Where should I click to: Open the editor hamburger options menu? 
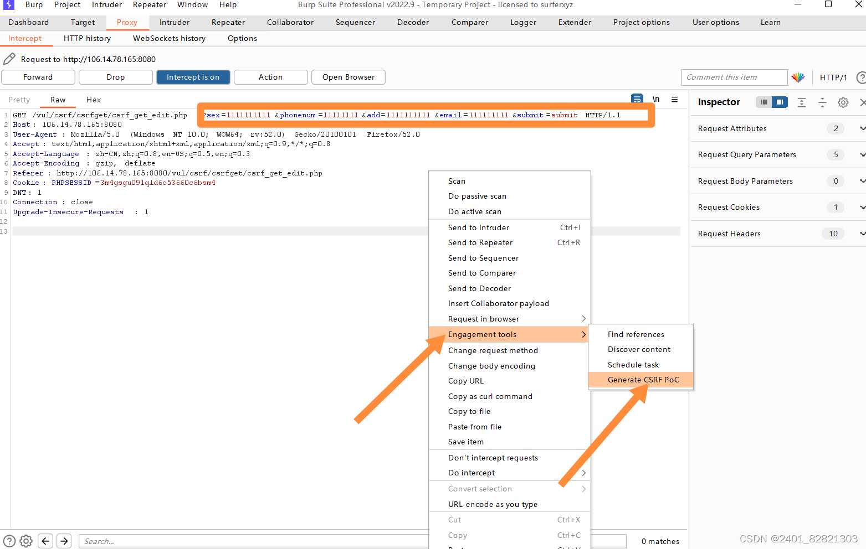pos(675,100)
